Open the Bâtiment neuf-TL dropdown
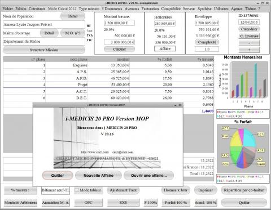Viewport: 271px width, 210px height. coord(56,190)
